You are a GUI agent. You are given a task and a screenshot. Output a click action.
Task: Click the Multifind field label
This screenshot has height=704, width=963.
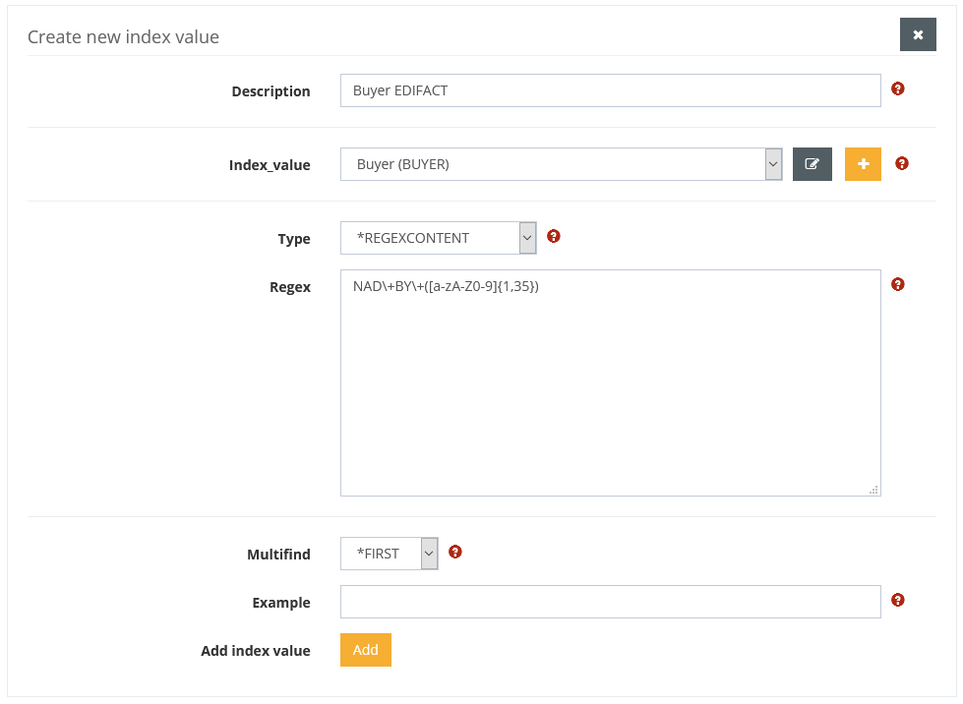point(278,555)
